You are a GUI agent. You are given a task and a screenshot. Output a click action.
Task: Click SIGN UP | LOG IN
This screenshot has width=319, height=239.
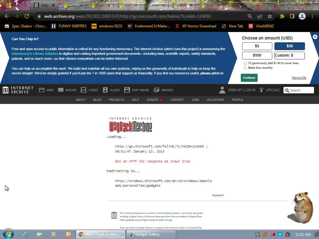point(242,90)
